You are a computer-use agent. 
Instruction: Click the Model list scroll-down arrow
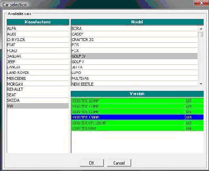tap(201, 84)
